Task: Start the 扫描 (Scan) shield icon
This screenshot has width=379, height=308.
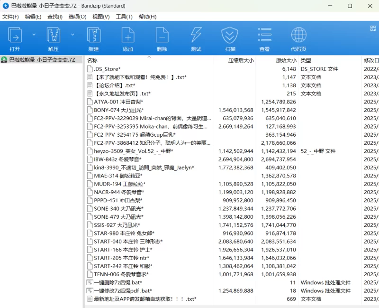Action: click(230, 36)
